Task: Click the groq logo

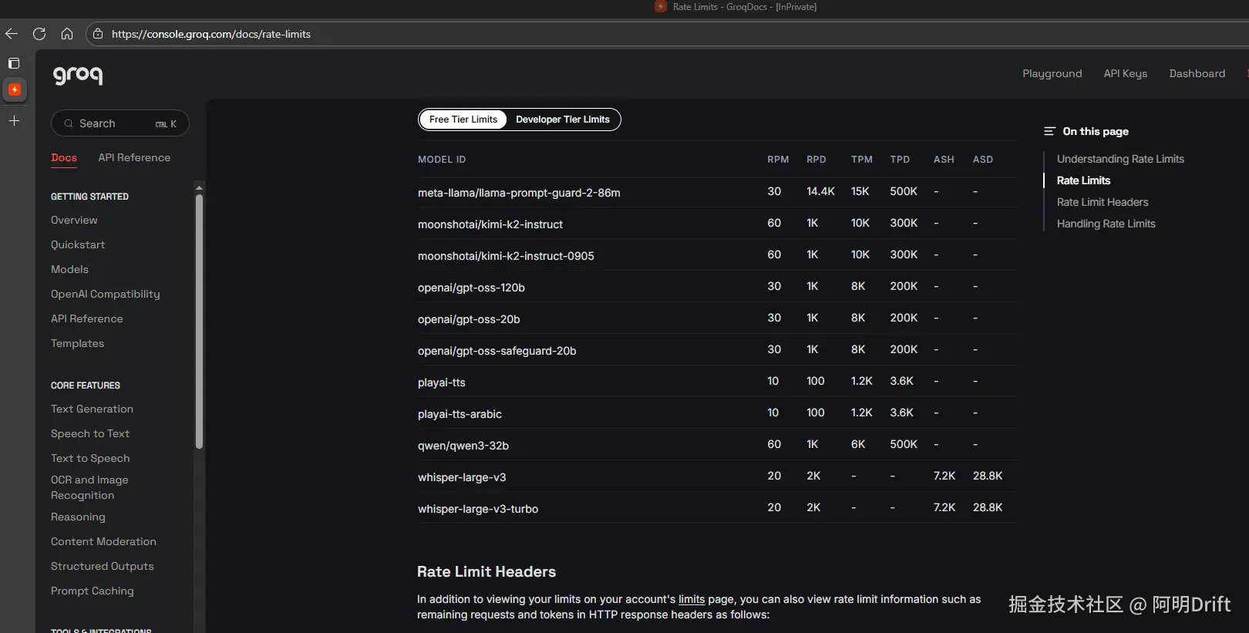Action: (78, 75)
